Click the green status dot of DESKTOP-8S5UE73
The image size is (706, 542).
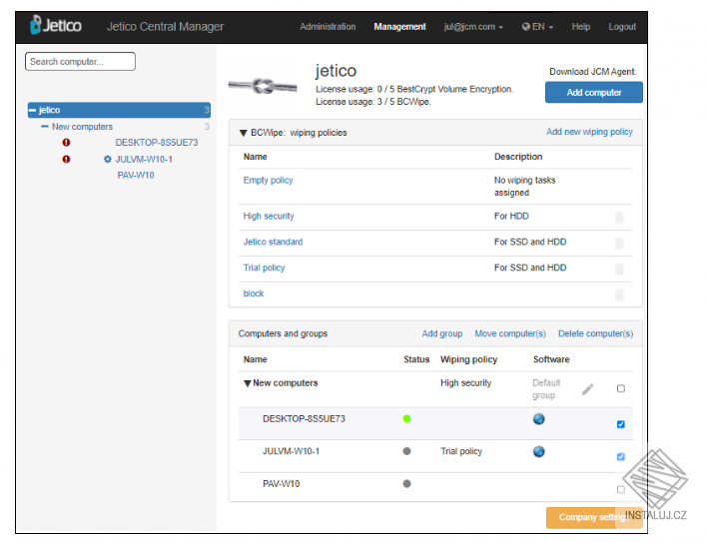406,418
